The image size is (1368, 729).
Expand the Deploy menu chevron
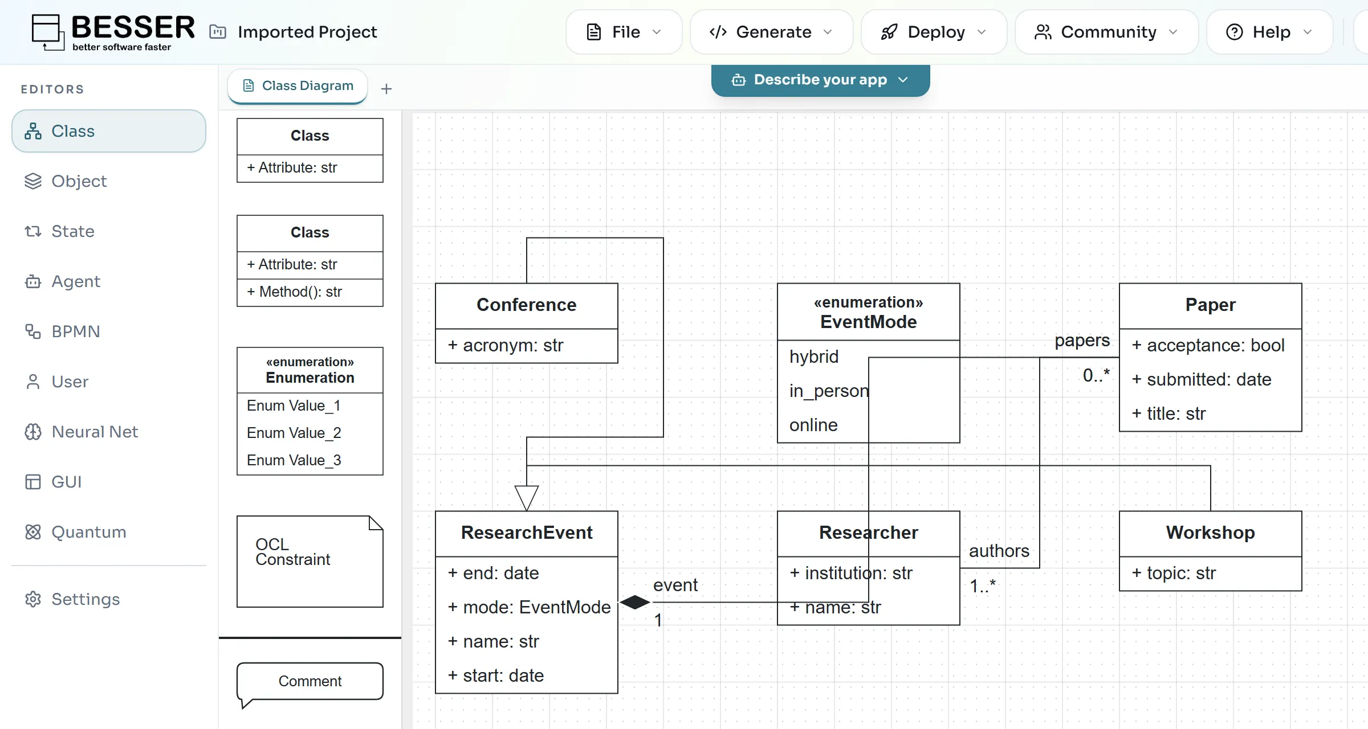(x=982, y=32)
